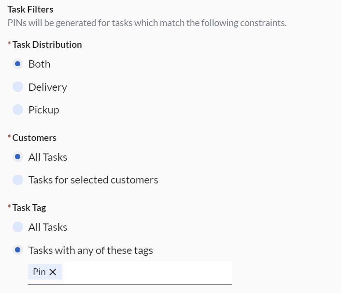Select the Pickup radio button
341x293 pixels.
(18, 110)
